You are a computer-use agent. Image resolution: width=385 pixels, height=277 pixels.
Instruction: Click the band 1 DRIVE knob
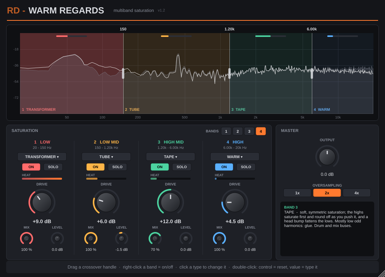[42, 202]
